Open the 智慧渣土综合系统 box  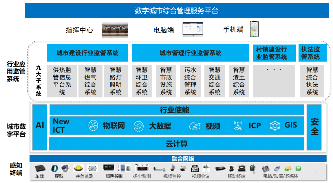click(239, 81)
